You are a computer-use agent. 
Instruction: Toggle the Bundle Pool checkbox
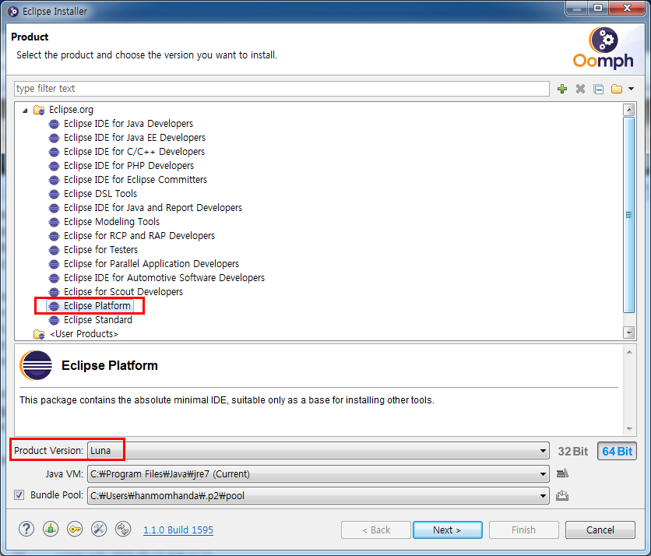pyautogui.click(x=19, y=495)
